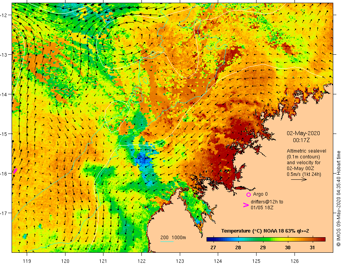Click the cyan bathymetry legend line

[167, 241]
